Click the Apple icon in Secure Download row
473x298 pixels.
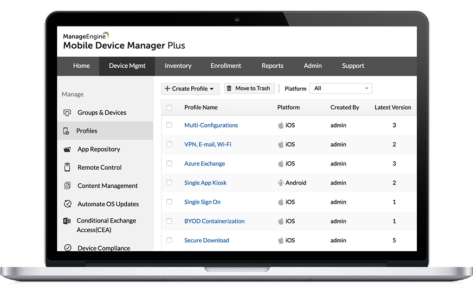tap(281, 241)
